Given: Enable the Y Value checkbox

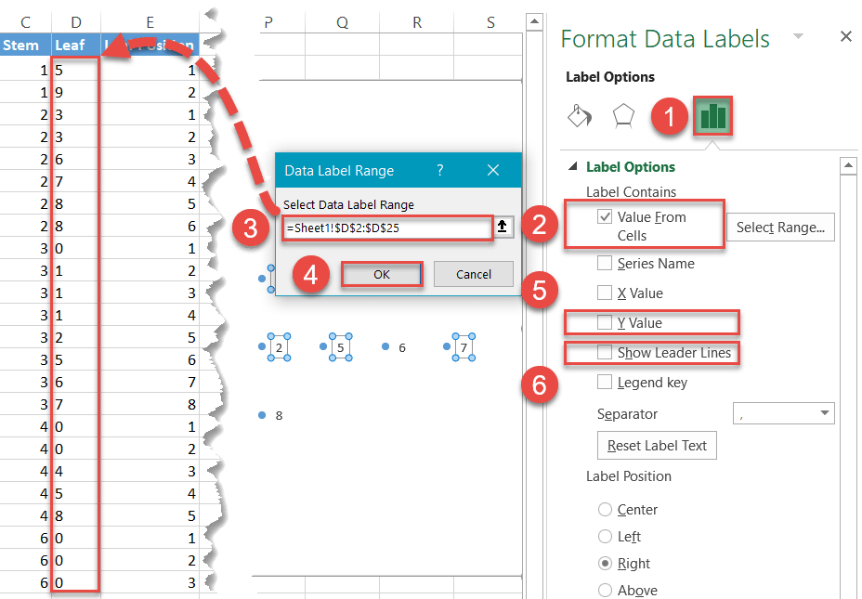Looking at the screenshot, I should click(x=605, y=322).
